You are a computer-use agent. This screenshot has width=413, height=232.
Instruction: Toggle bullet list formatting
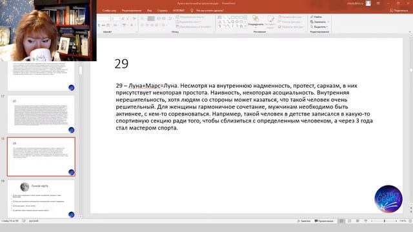point(142,19)
